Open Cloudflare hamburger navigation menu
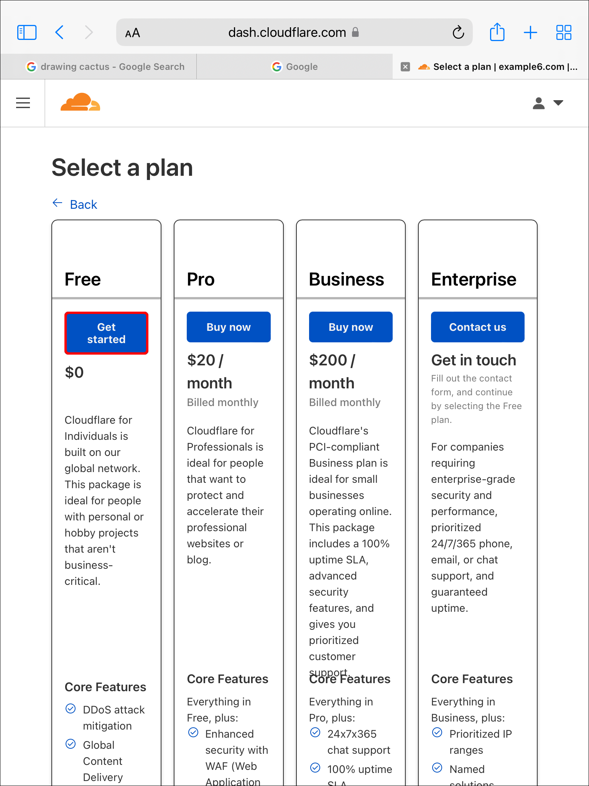This screenshot has width=589, height=786. click(x=23, y=103)
